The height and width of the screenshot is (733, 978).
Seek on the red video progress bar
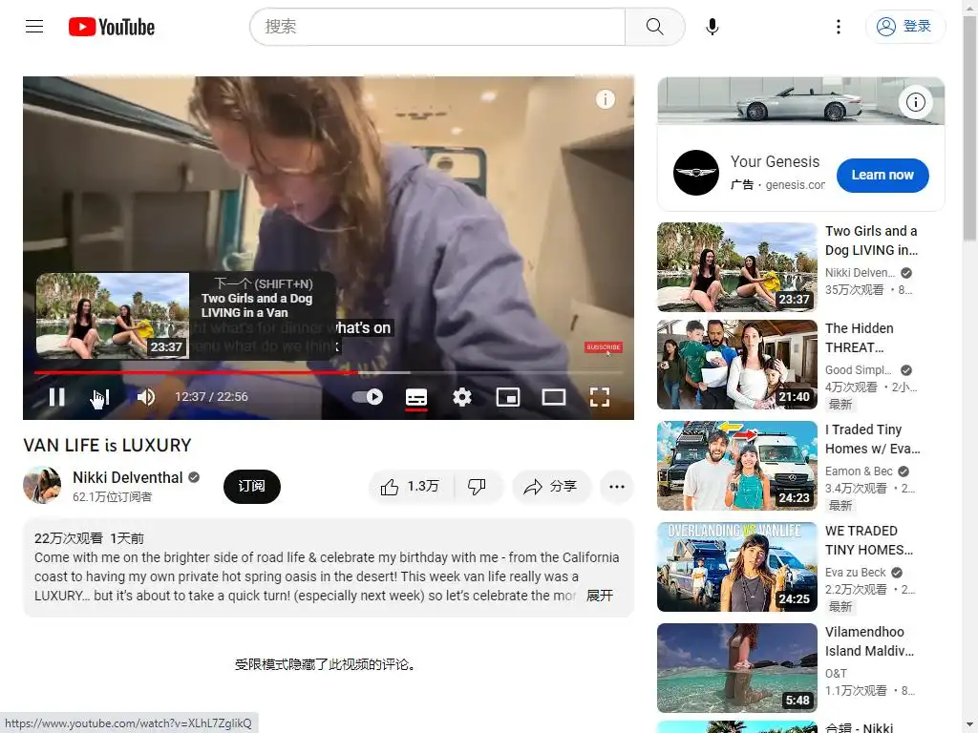point(329,372)
